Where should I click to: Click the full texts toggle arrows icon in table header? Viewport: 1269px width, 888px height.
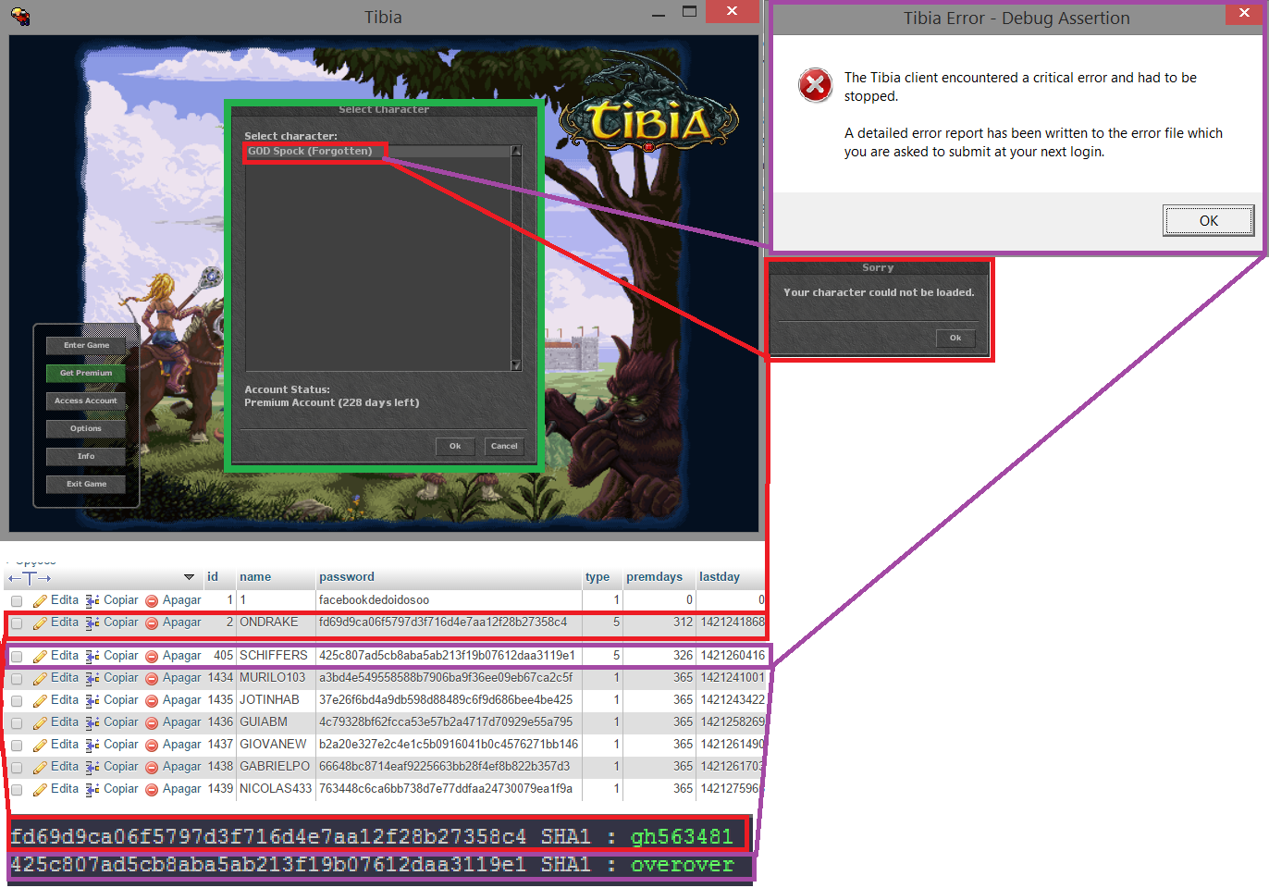(30, 578)
